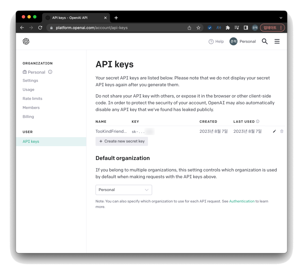
Task: Click the browser forward arrow
Action: click(x=31, y=28)
